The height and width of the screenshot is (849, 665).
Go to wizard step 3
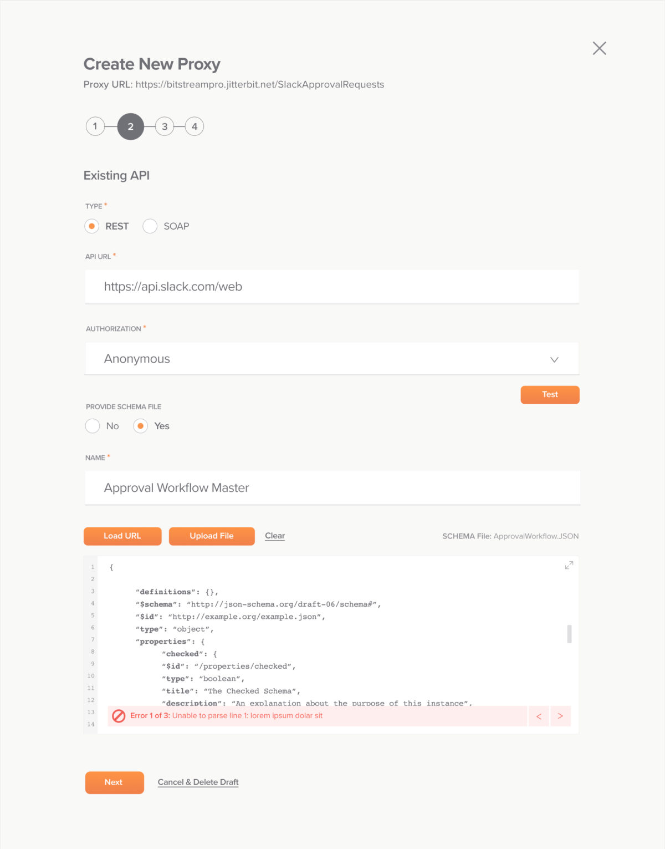(165, 126)
